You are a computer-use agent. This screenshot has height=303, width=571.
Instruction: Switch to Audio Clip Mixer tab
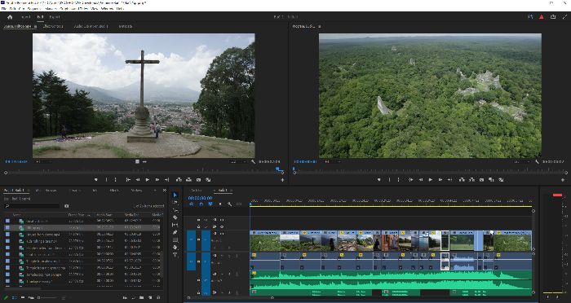pyautogui.click(x=91, y=27)
